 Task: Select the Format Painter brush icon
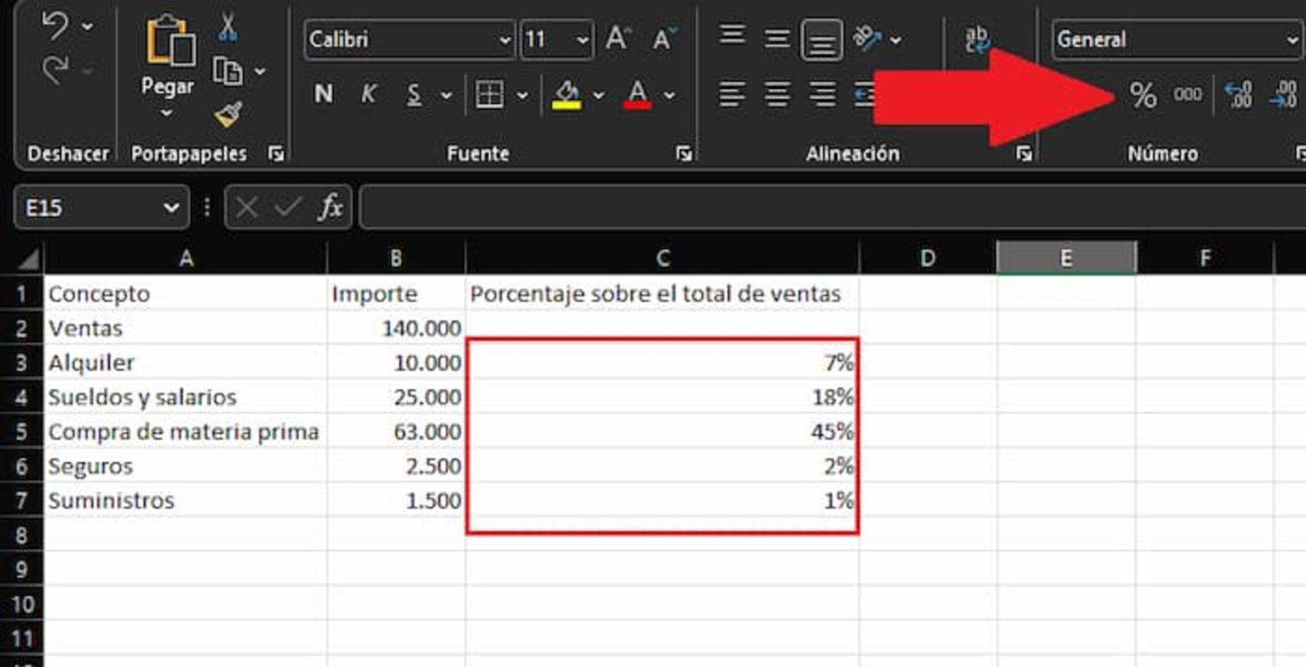(228, 114)
